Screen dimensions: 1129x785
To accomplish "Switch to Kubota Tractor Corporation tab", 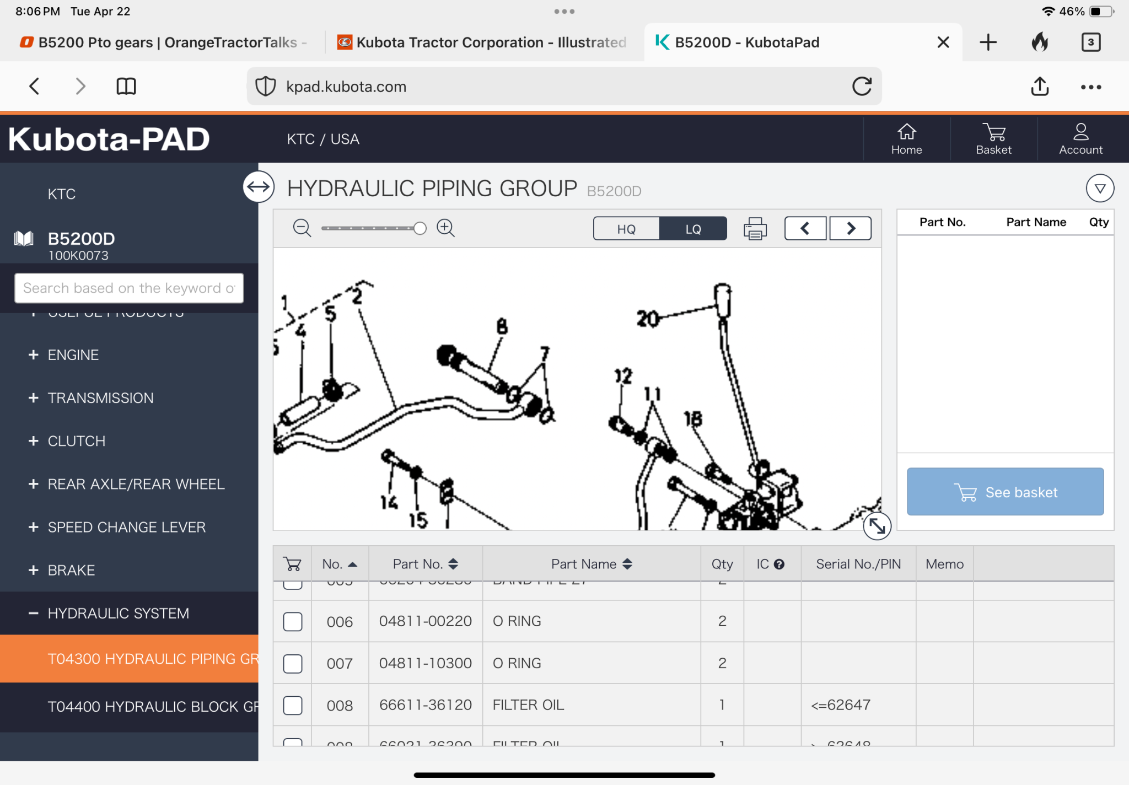I will tap(485, 42).
